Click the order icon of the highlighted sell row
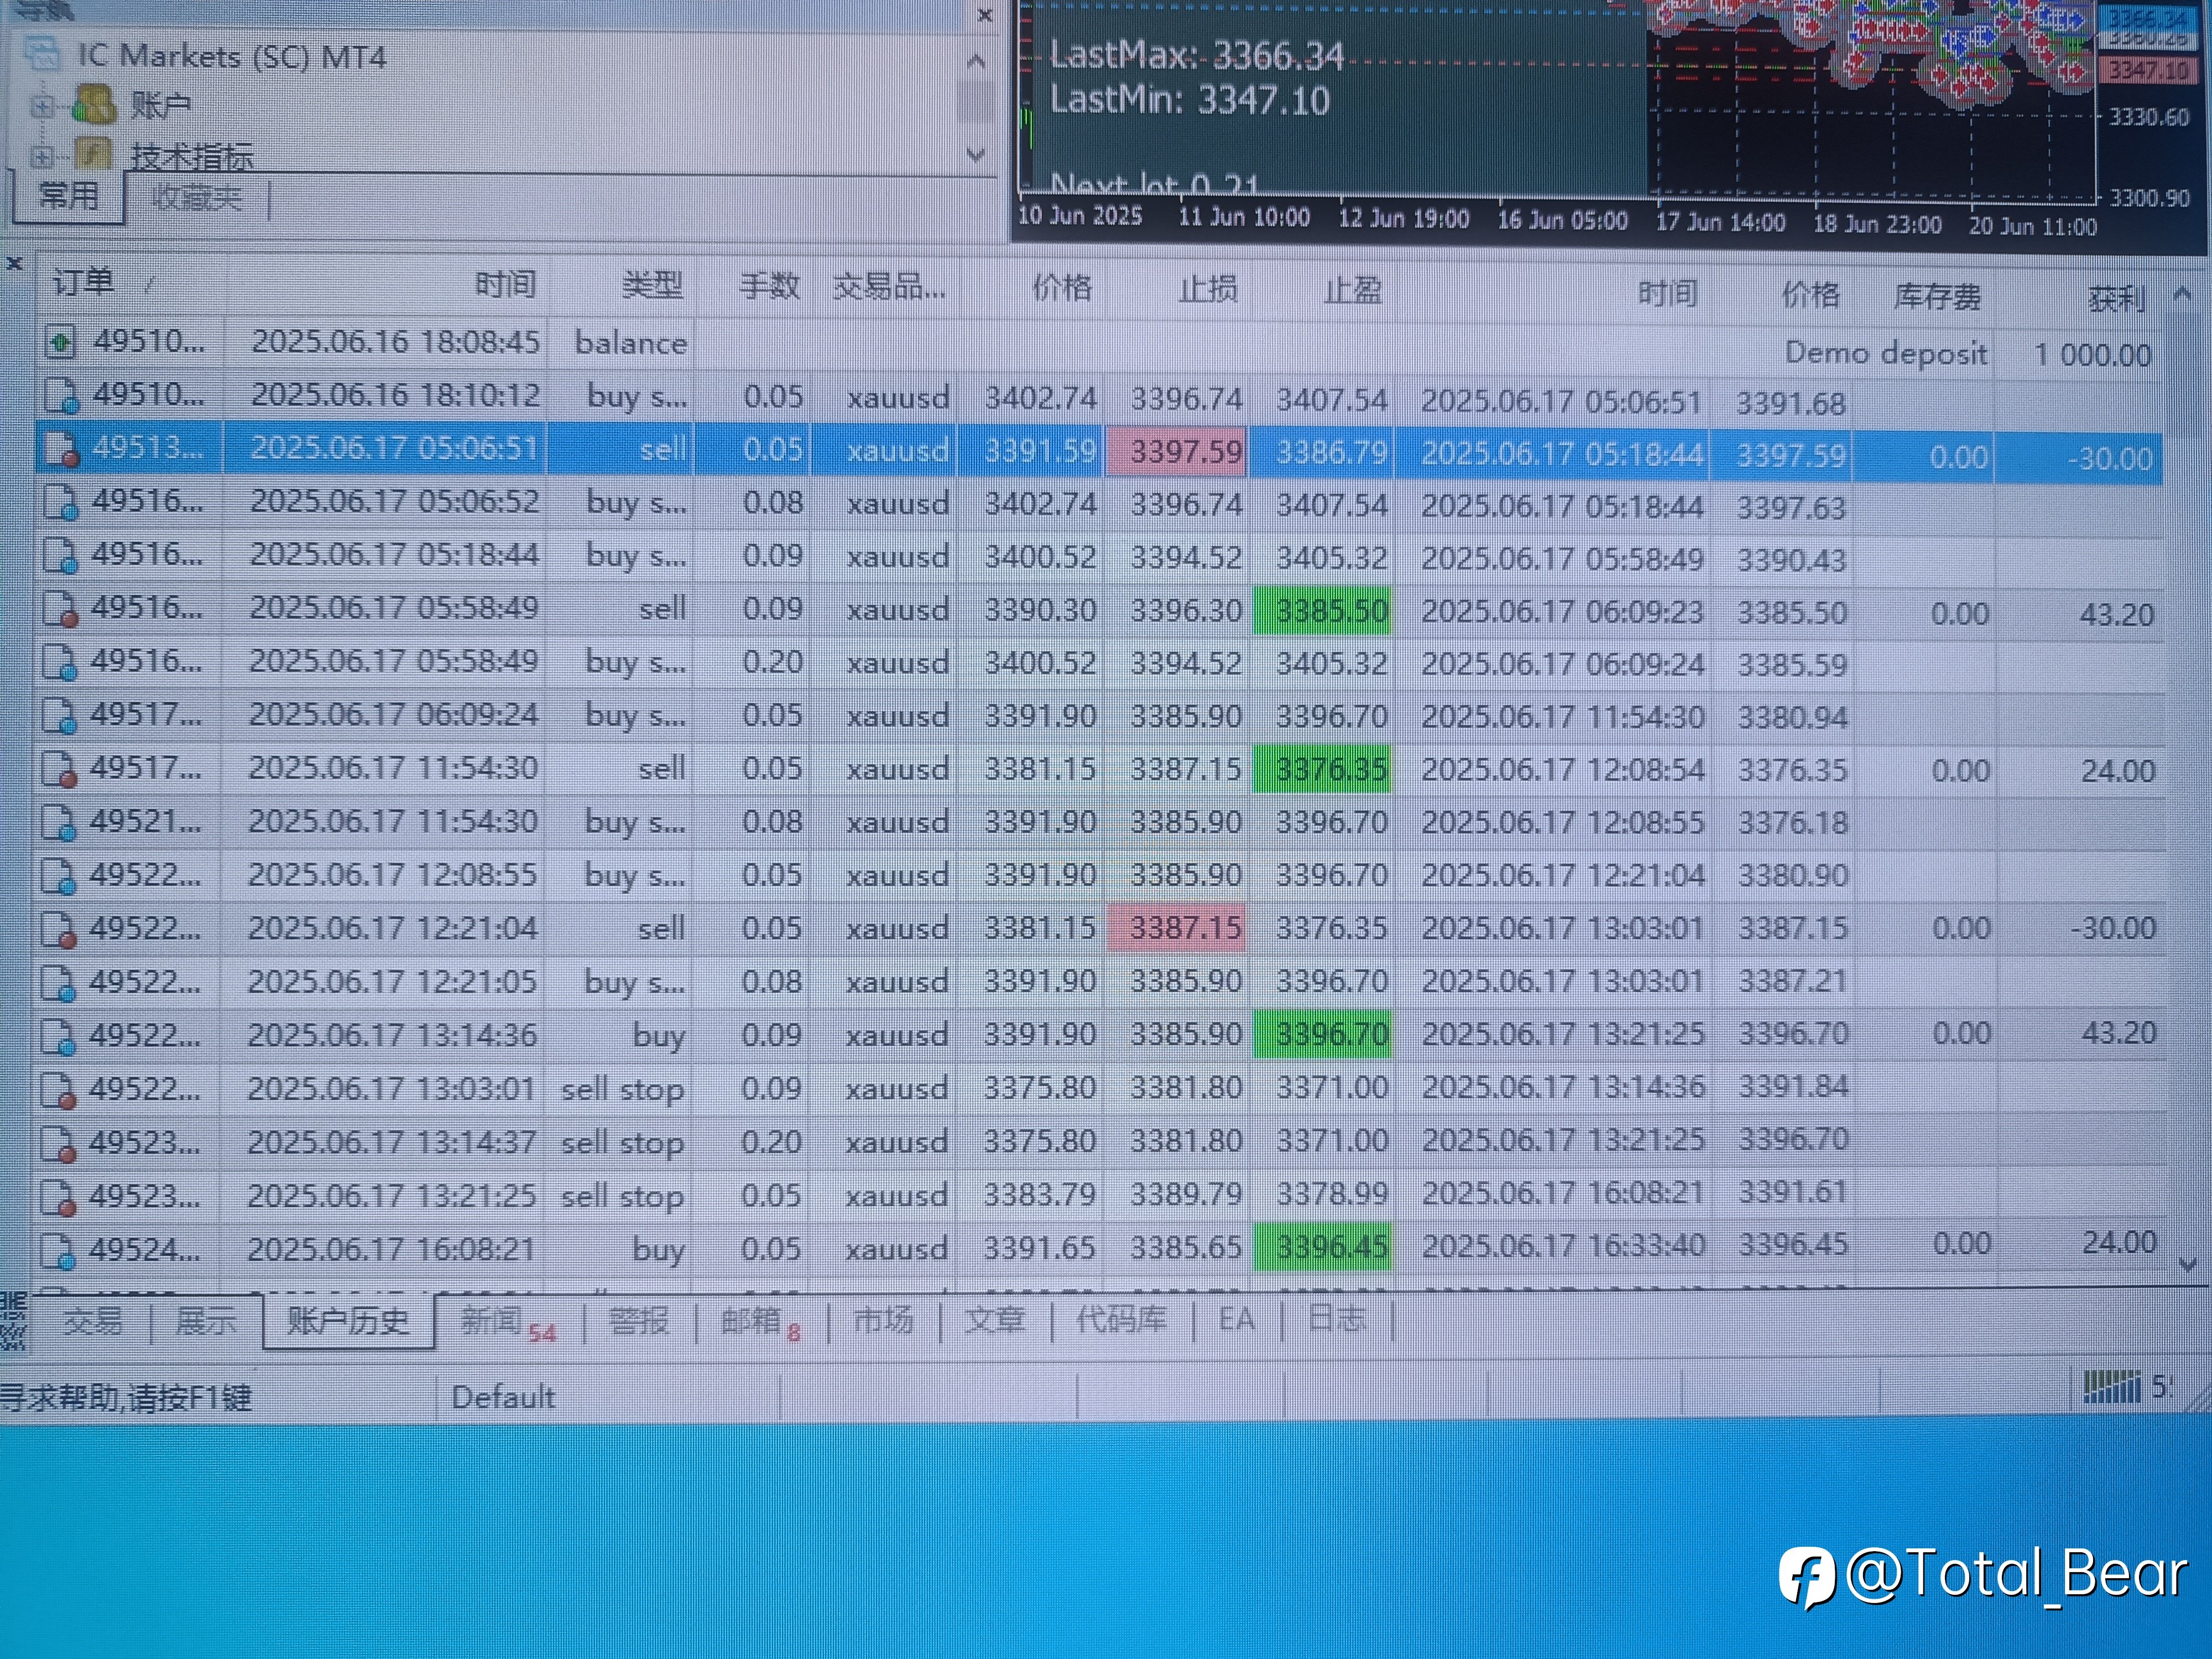Viewport: 2212px width, 1659px height. (x=61, y=449)
